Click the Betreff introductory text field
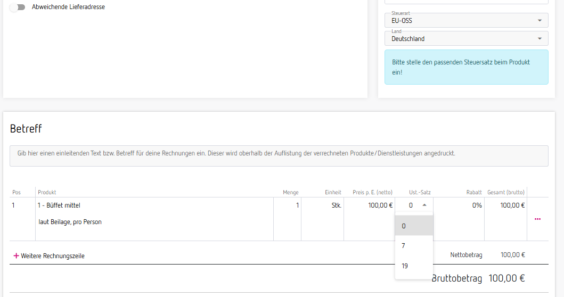Viewport: 564px width, 297px height. (x=279, y=156)
